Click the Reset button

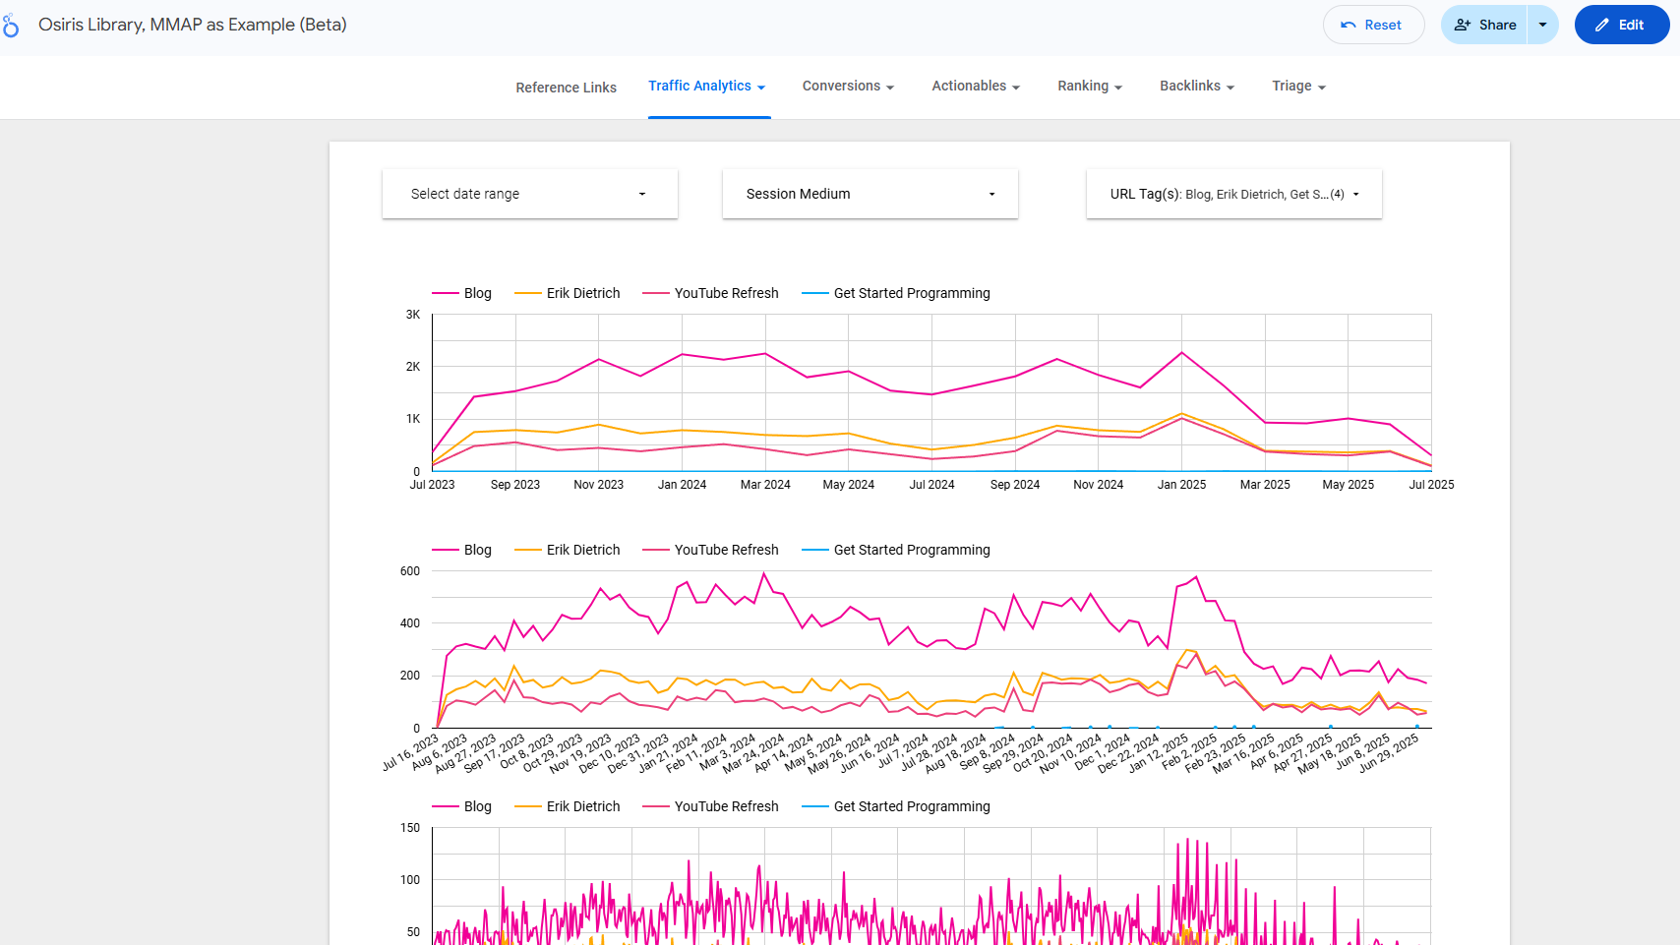pos(1373,26)
